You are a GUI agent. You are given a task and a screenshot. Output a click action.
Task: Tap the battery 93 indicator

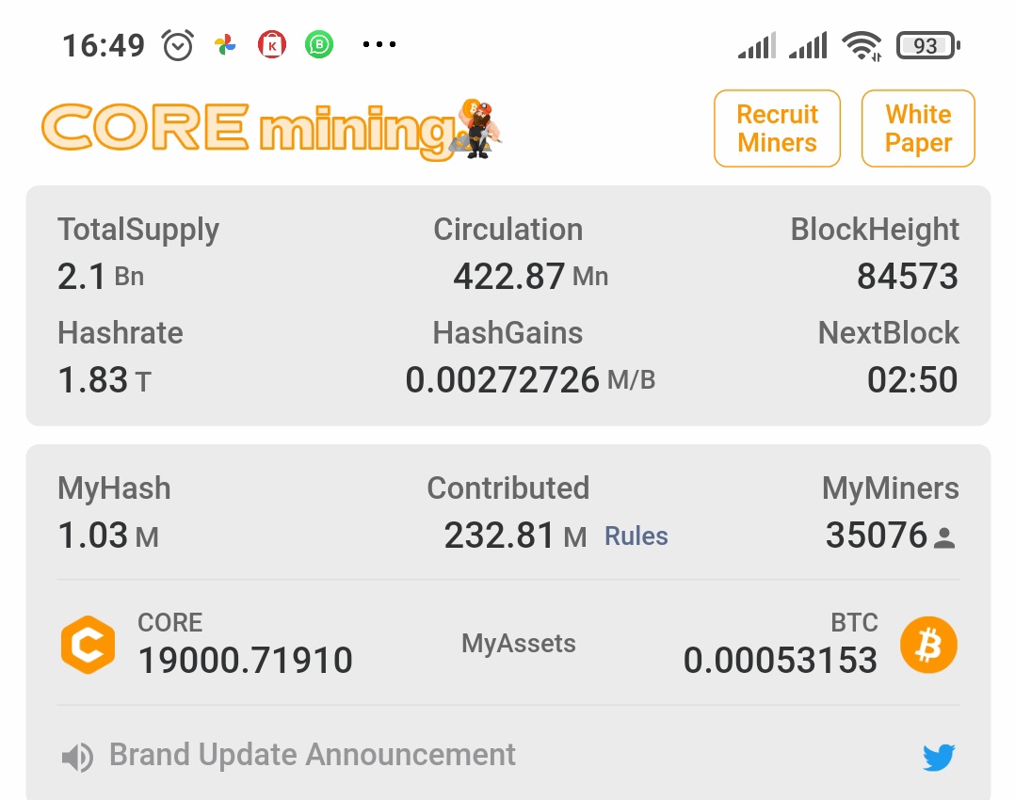(x=927, y=45)
